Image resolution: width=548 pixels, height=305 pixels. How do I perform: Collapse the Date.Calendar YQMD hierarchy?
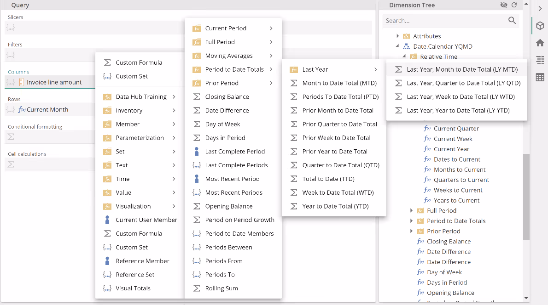point(397,46)
